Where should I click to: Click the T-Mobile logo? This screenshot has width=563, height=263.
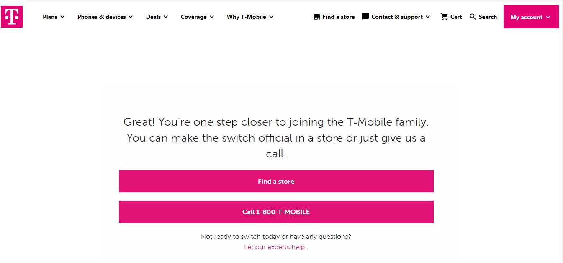[x=11, y=17]
